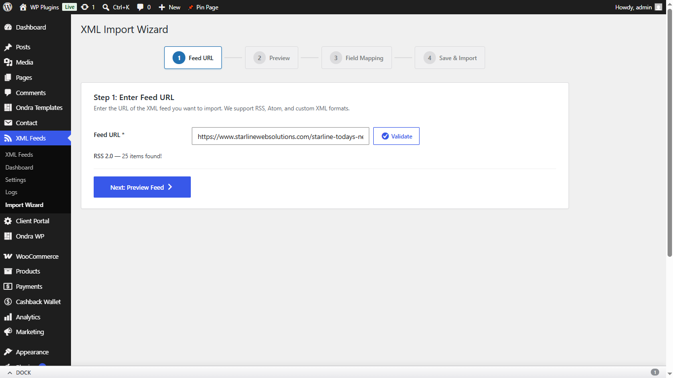Select Import Wizard submenu item
This screenshot has width=673, height=378.
click(x=24, y=205)
